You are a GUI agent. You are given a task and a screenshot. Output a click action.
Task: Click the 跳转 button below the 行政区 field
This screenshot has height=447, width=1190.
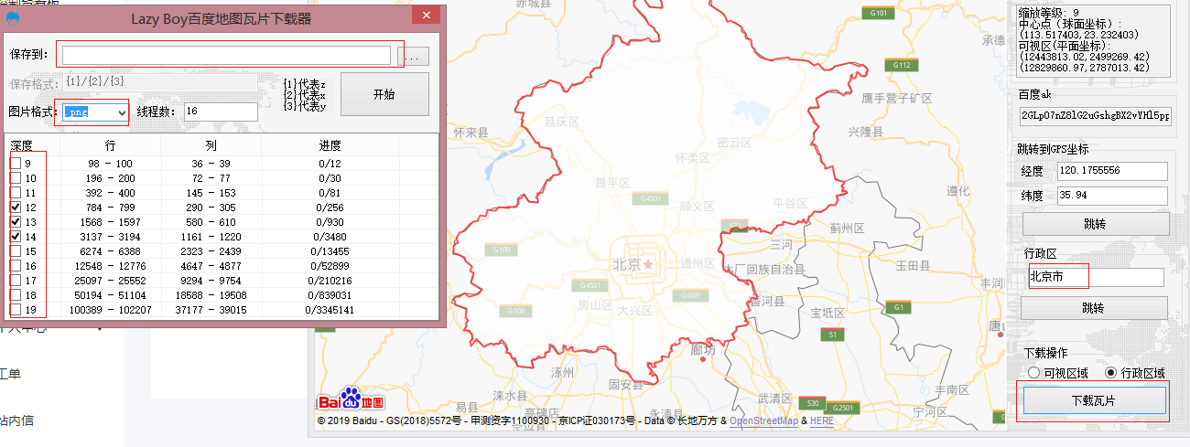pos(1094,308)
